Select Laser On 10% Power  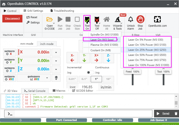tap(146, 45)
